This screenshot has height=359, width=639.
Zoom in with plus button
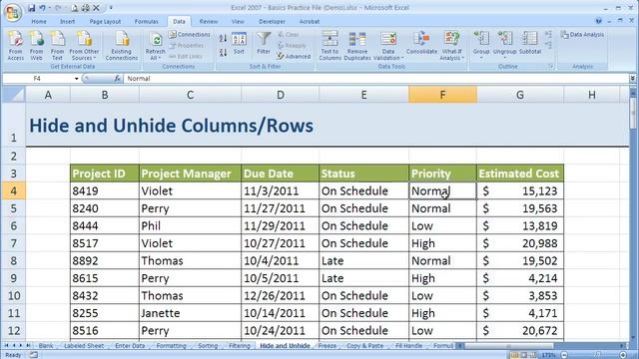click(x=623, y=355)
